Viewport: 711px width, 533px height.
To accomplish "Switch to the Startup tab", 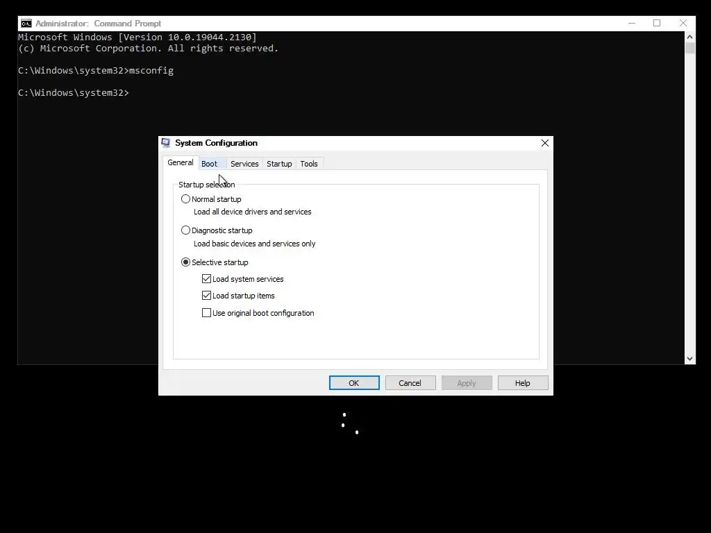I will pos(279,164).
